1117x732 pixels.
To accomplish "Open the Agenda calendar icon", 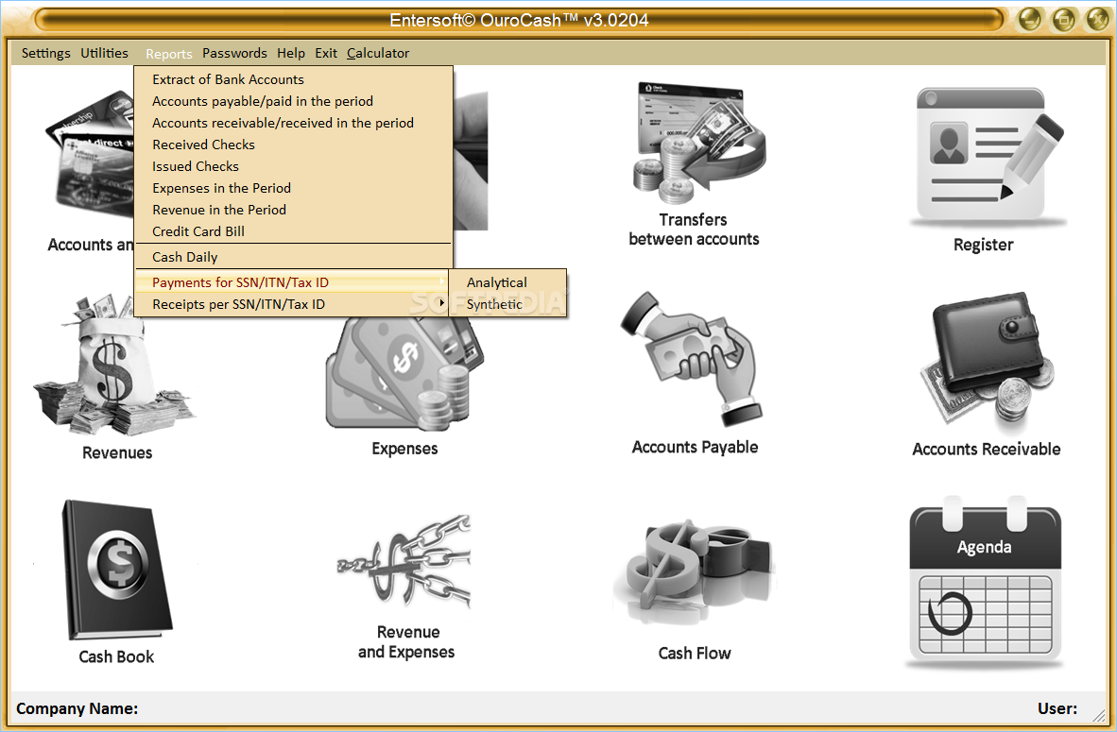I will point(986,582).
